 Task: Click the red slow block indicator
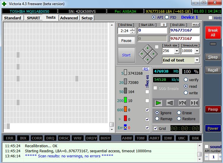pyautogui.click(x=125, y=118)
